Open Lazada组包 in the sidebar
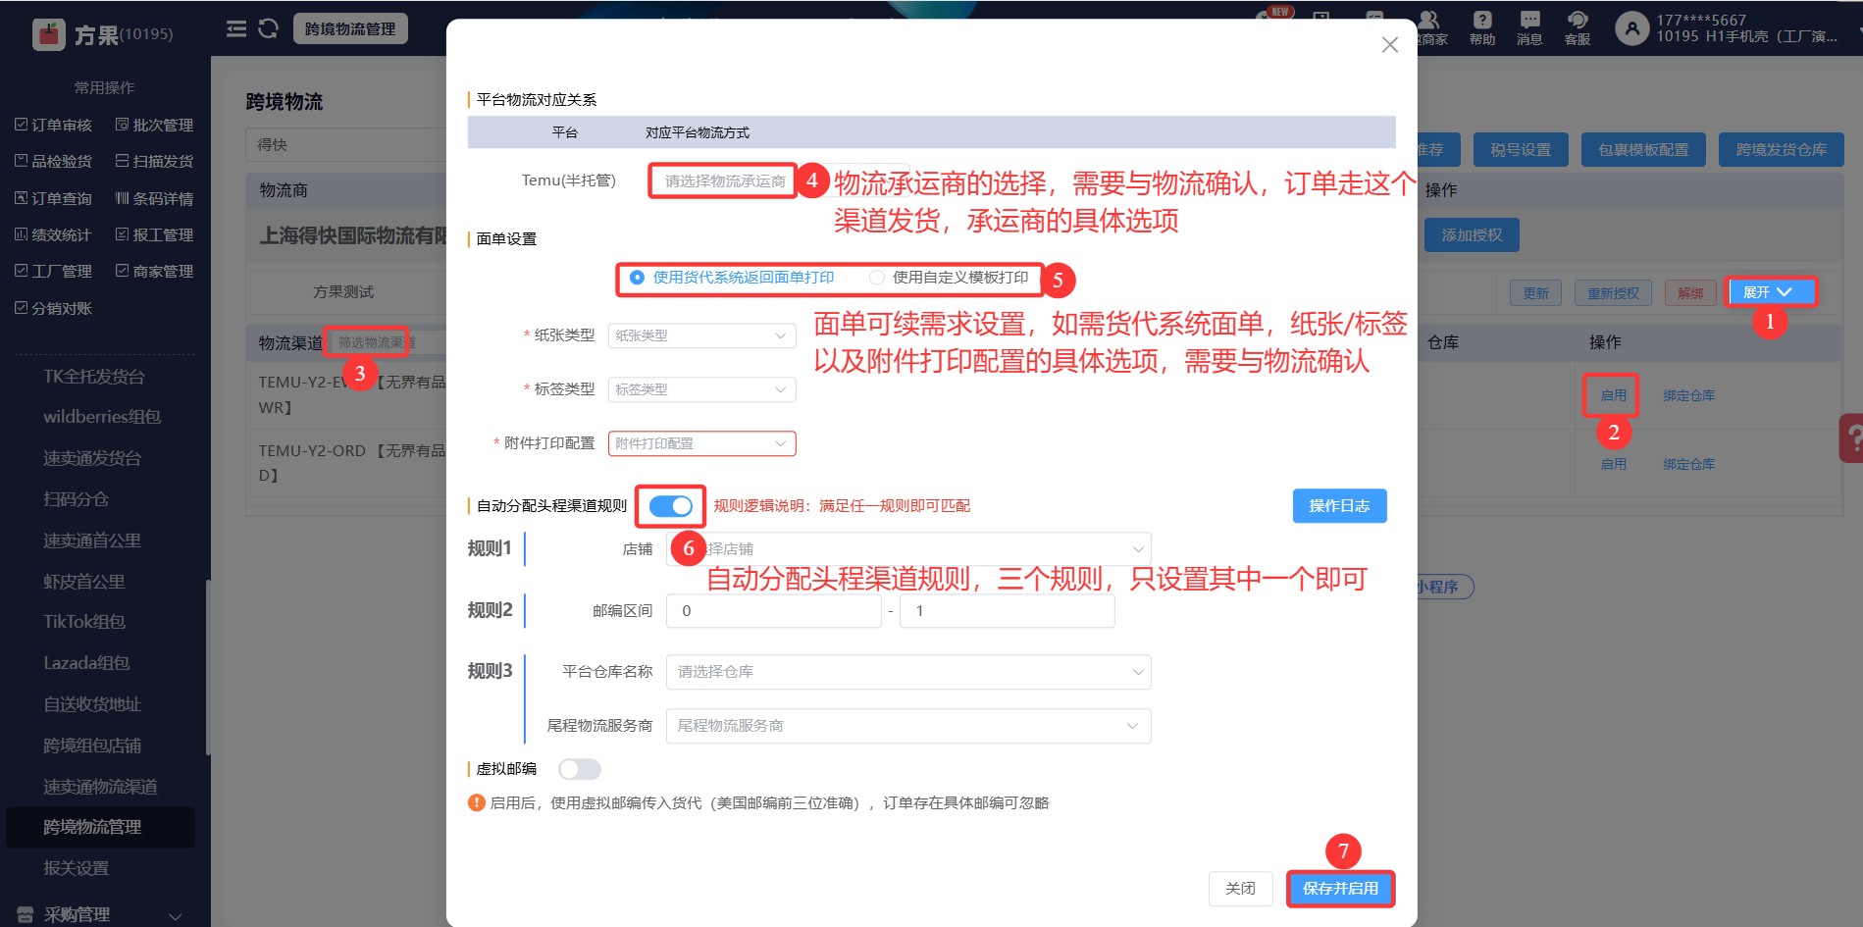Screen dimensions: 1863x927 pos(86,663)
